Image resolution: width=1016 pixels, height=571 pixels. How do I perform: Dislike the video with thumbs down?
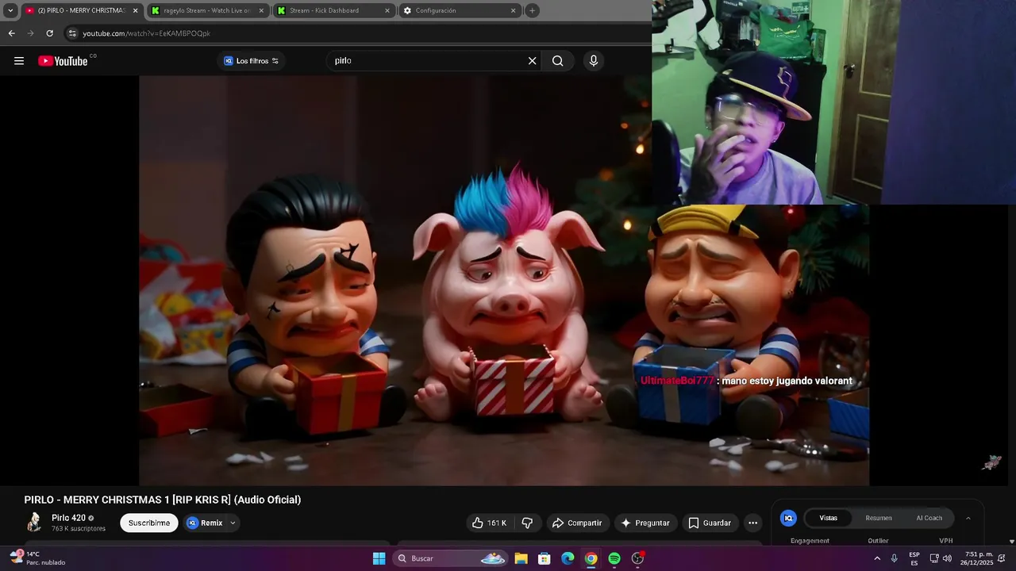pyautogui.click(x=527, y=523)
